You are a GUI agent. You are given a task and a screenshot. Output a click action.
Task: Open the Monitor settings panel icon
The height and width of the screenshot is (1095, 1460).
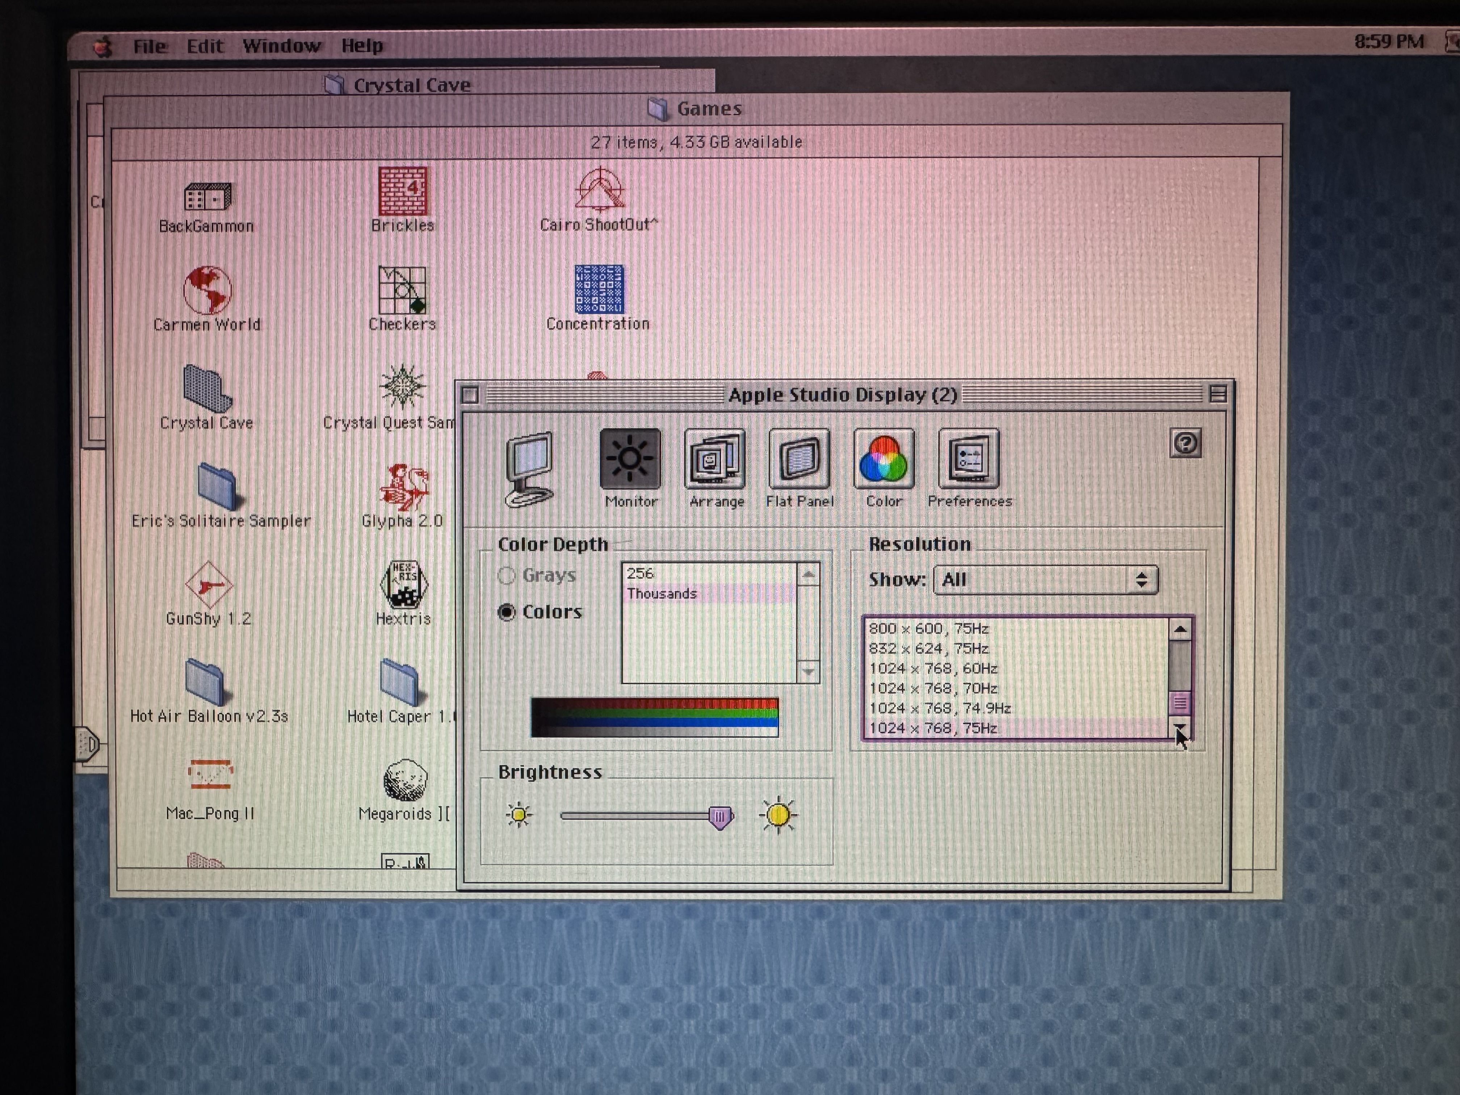click(x=630, y=459)
